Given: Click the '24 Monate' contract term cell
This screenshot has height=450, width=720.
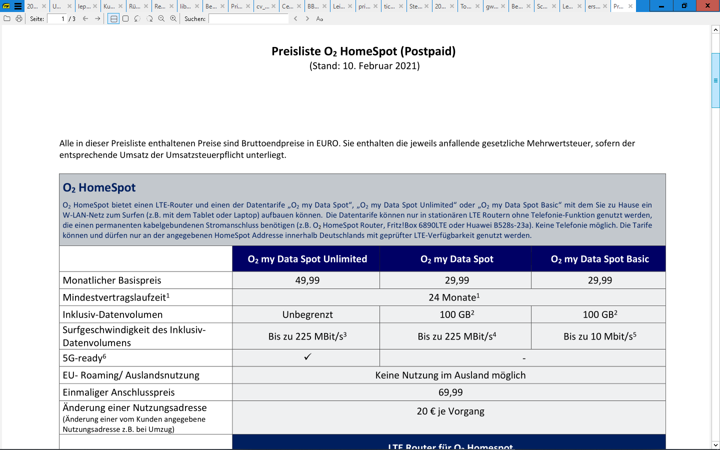Looking at the screenshot, I should coord(449,297).
